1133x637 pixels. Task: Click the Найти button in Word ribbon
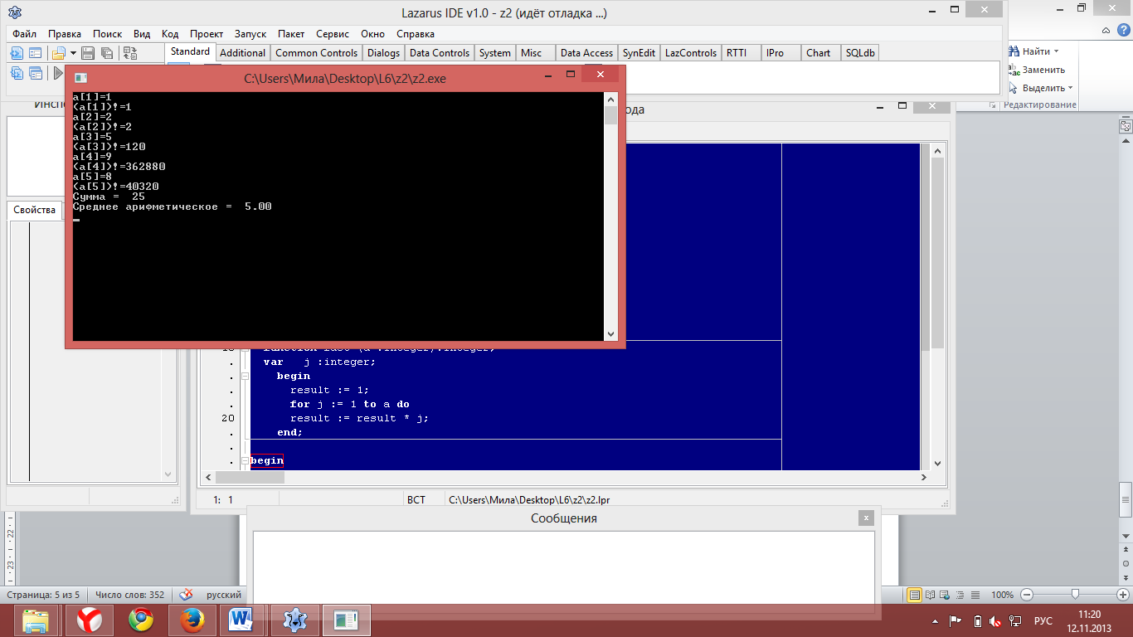tap(1029, 51)
